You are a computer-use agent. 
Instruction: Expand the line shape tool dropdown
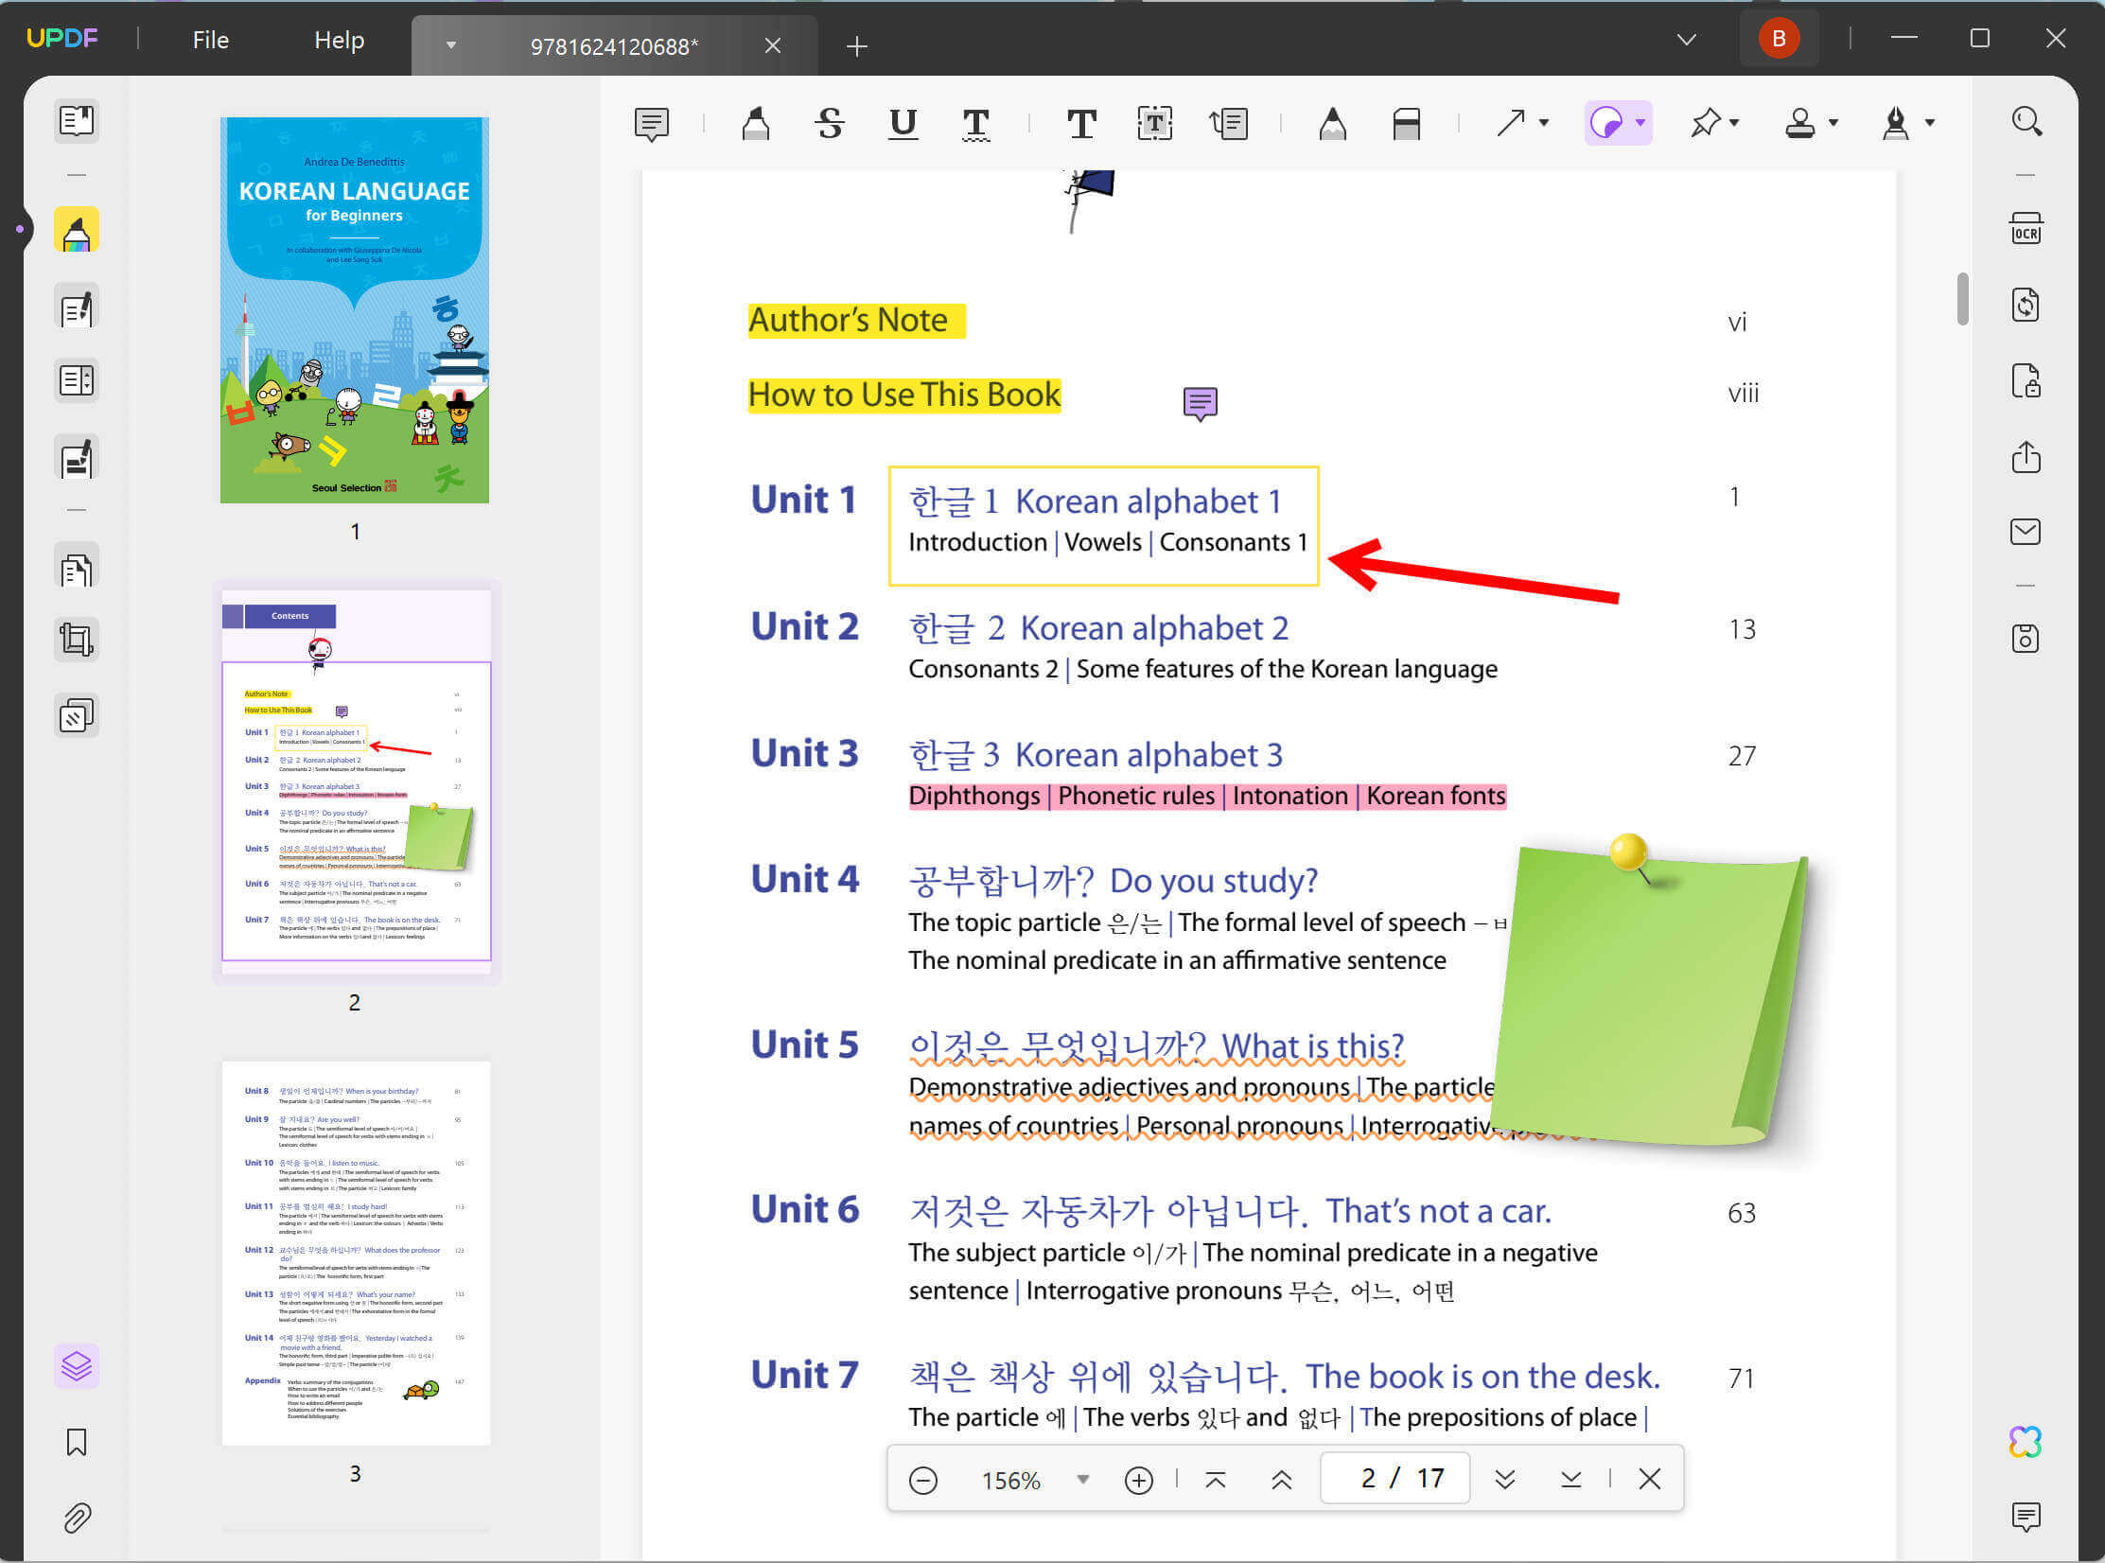1543,124
